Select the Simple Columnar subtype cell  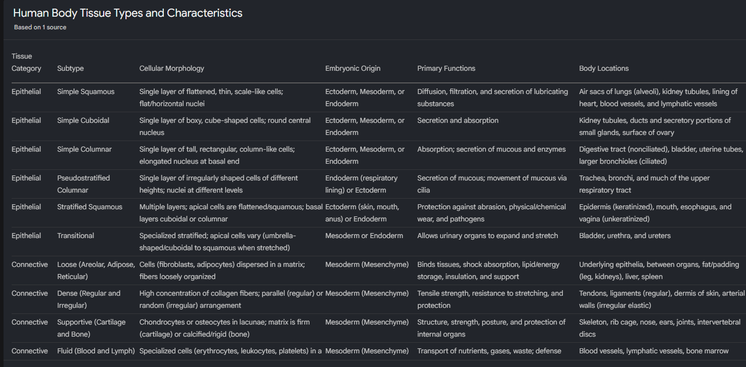[x=84, y=149]
